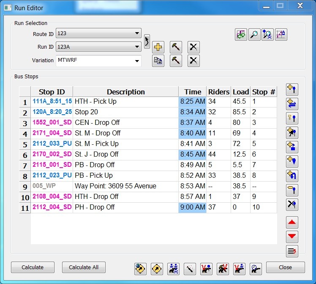Image resolution: width=316 pixels, height=284 pixels.
Task: Click the Stop # column header
Action: 264,92
